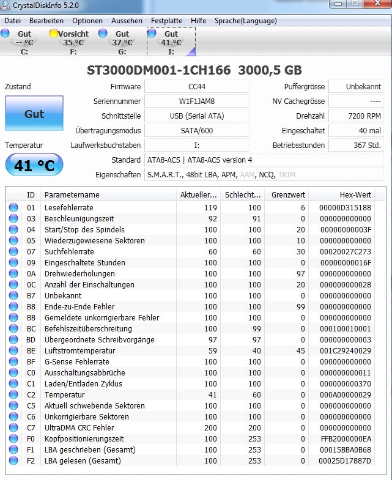Click status icon of Befehlszeitüberschreitung row
Screen dimensions: 392x480
pos(13,329)
